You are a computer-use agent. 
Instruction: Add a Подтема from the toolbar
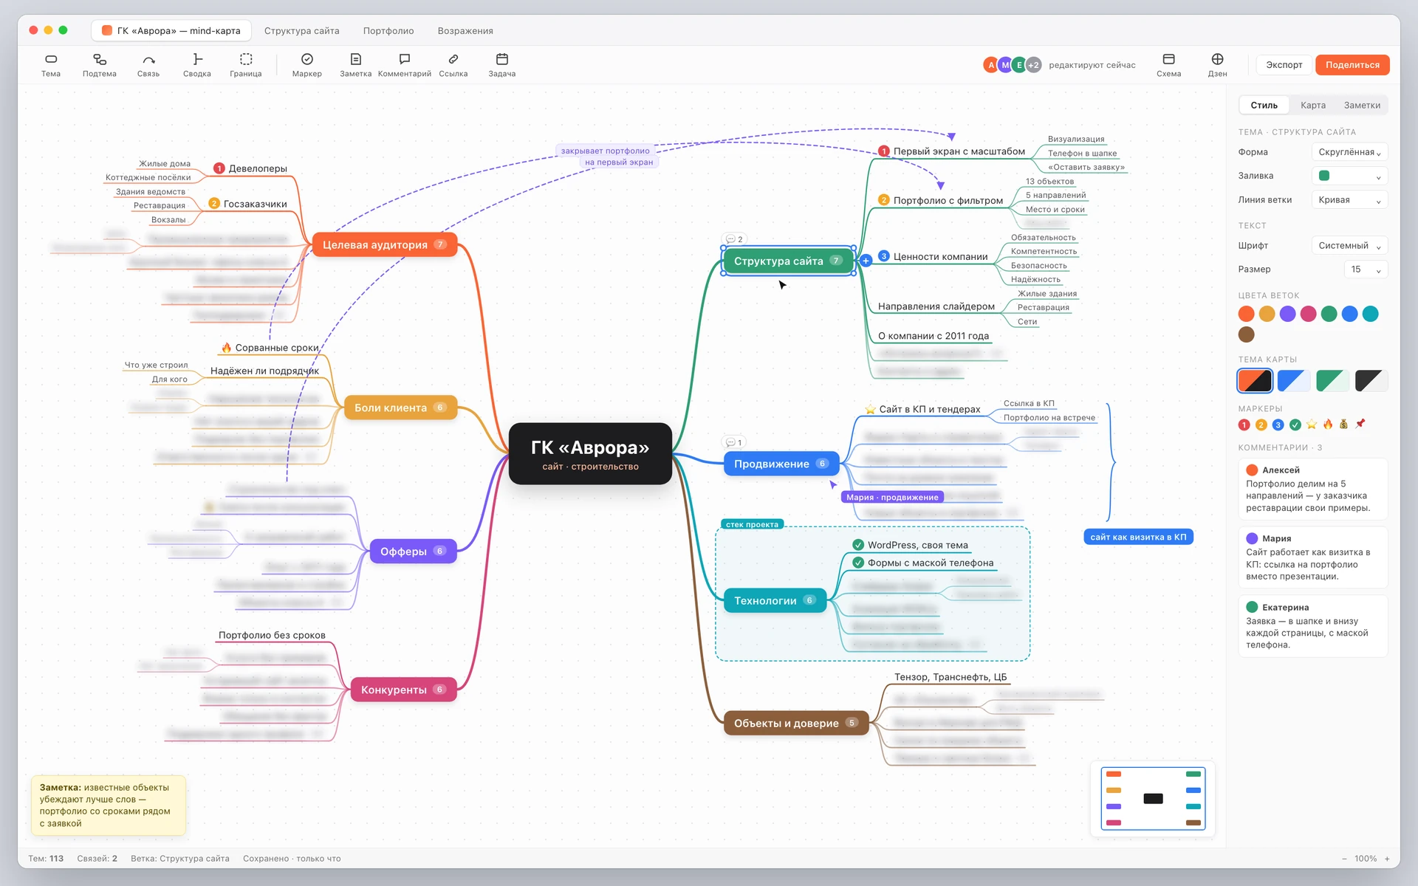100,65
